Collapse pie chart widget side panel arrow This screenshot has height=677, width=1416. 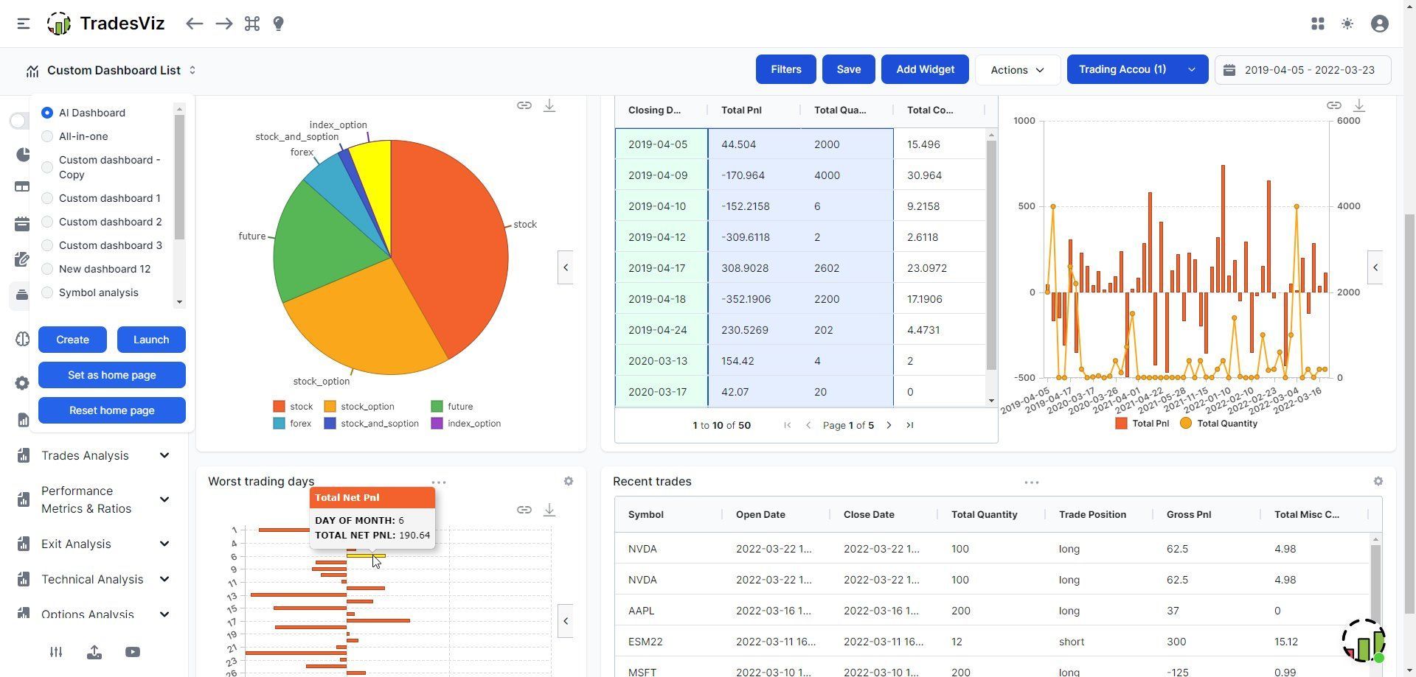coord(566,267)
